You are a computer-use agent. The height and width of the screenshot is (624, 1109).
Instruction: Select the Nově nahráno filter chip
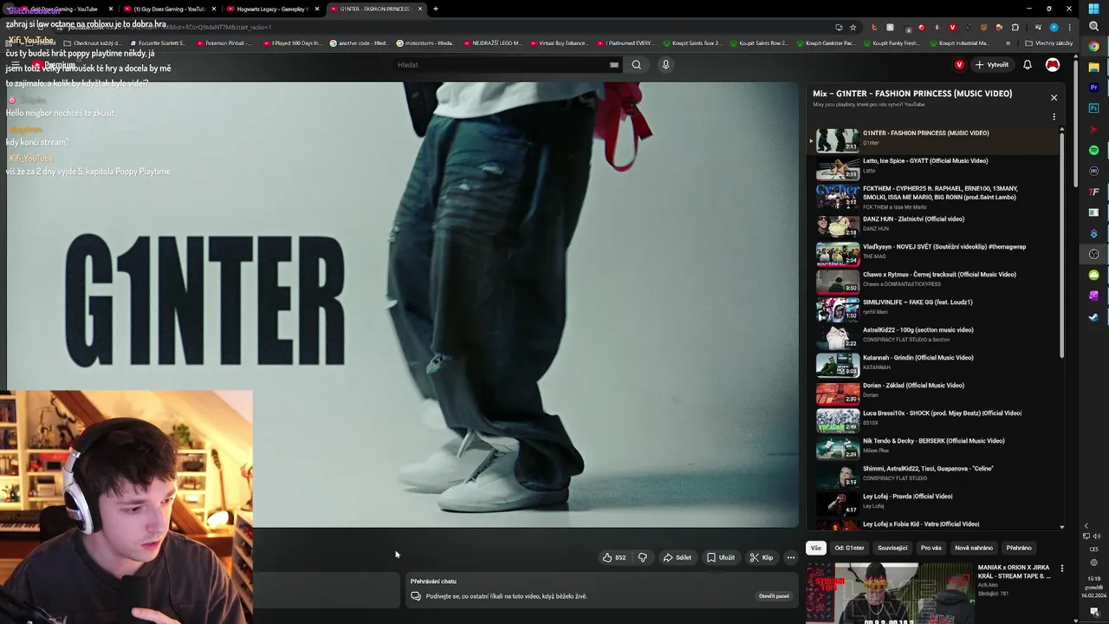(974, 548)
